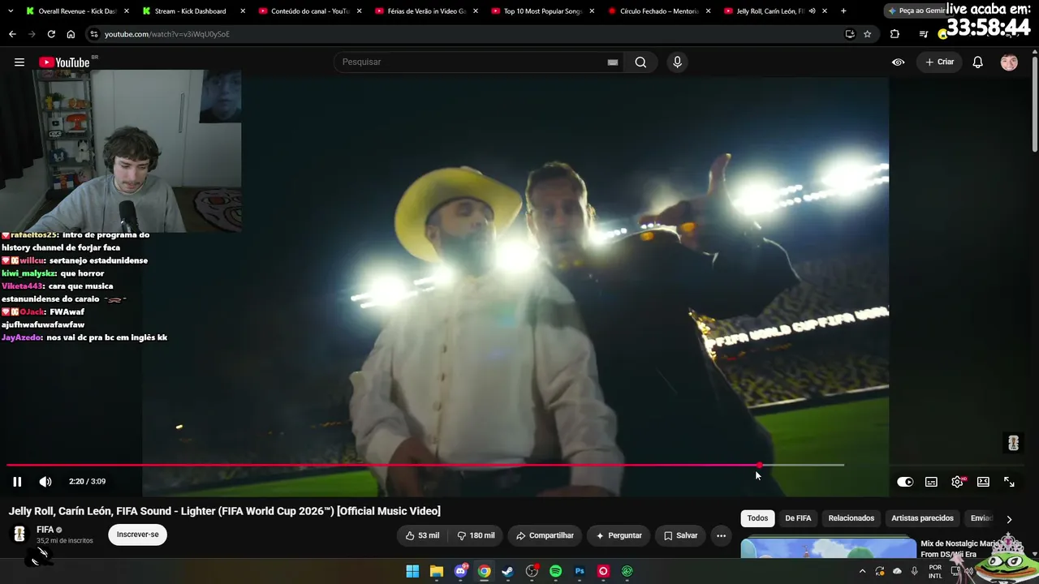This screenshot has width=1039, height=584.
Task: Click the FIFA channel name link
Action: click(x=45, y=530)
